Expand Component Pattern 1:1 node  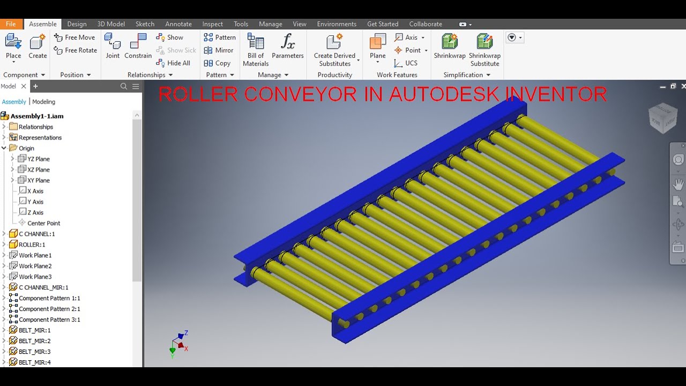(x=4, y=298)
